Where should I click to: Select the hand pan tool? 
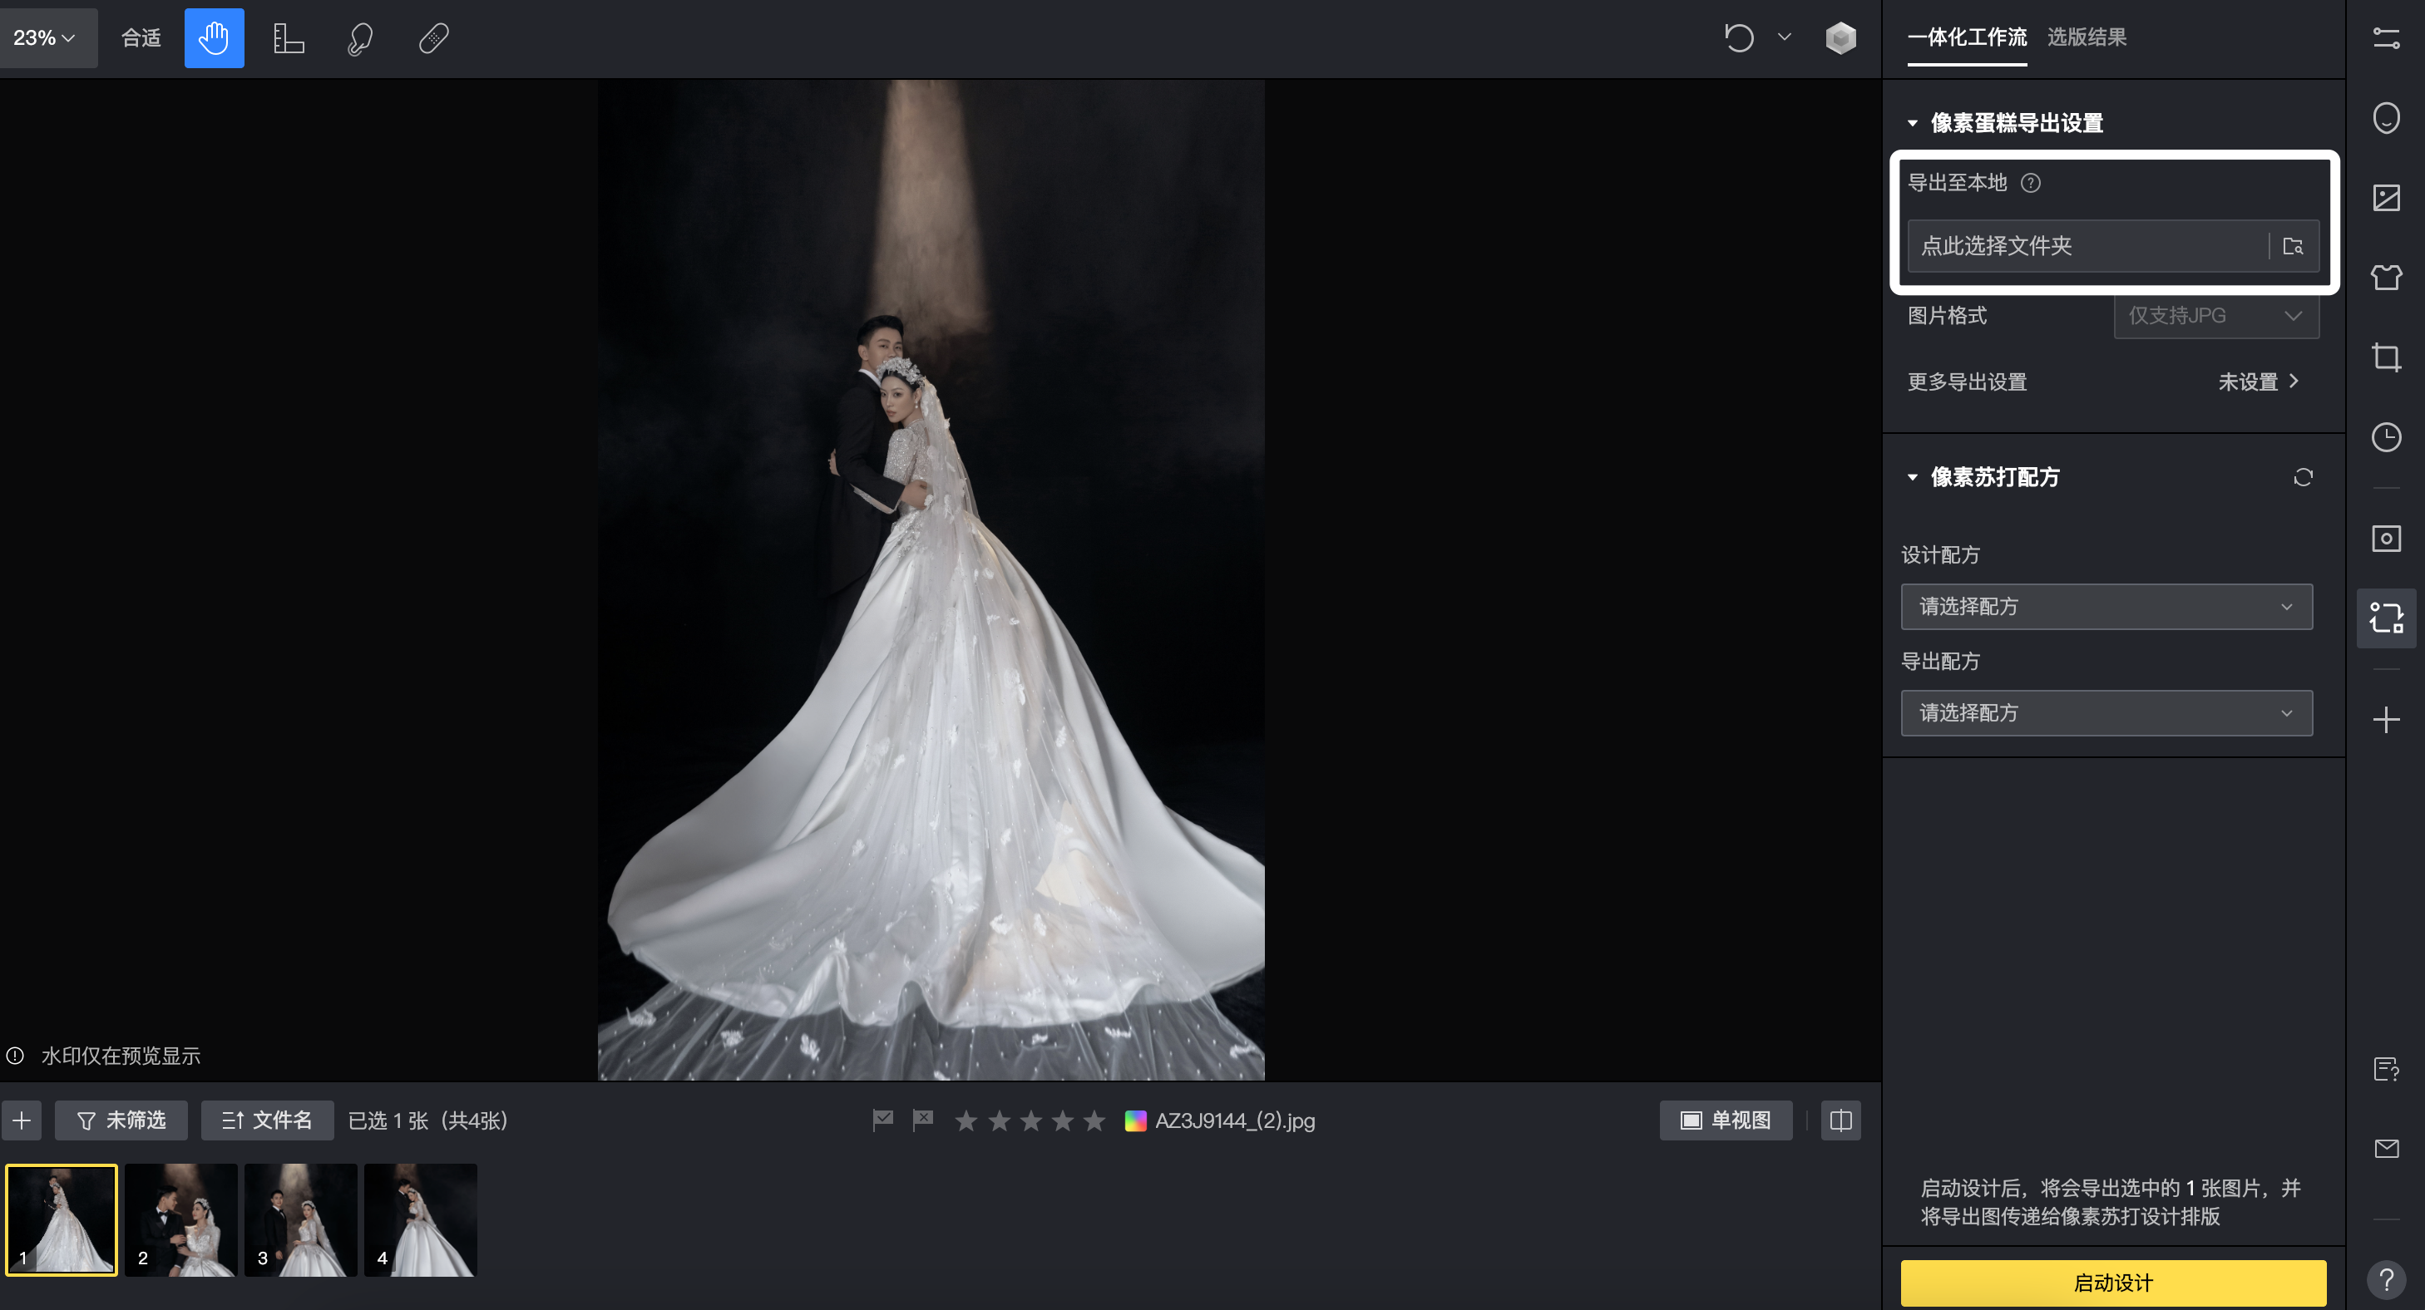[x=214, y=37]
